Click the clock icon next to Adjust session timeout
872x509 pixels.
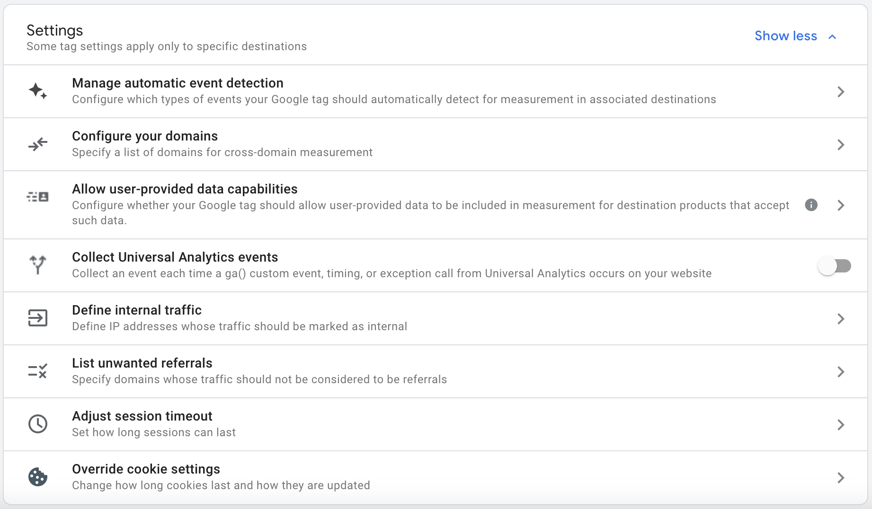tap(38, 424)
